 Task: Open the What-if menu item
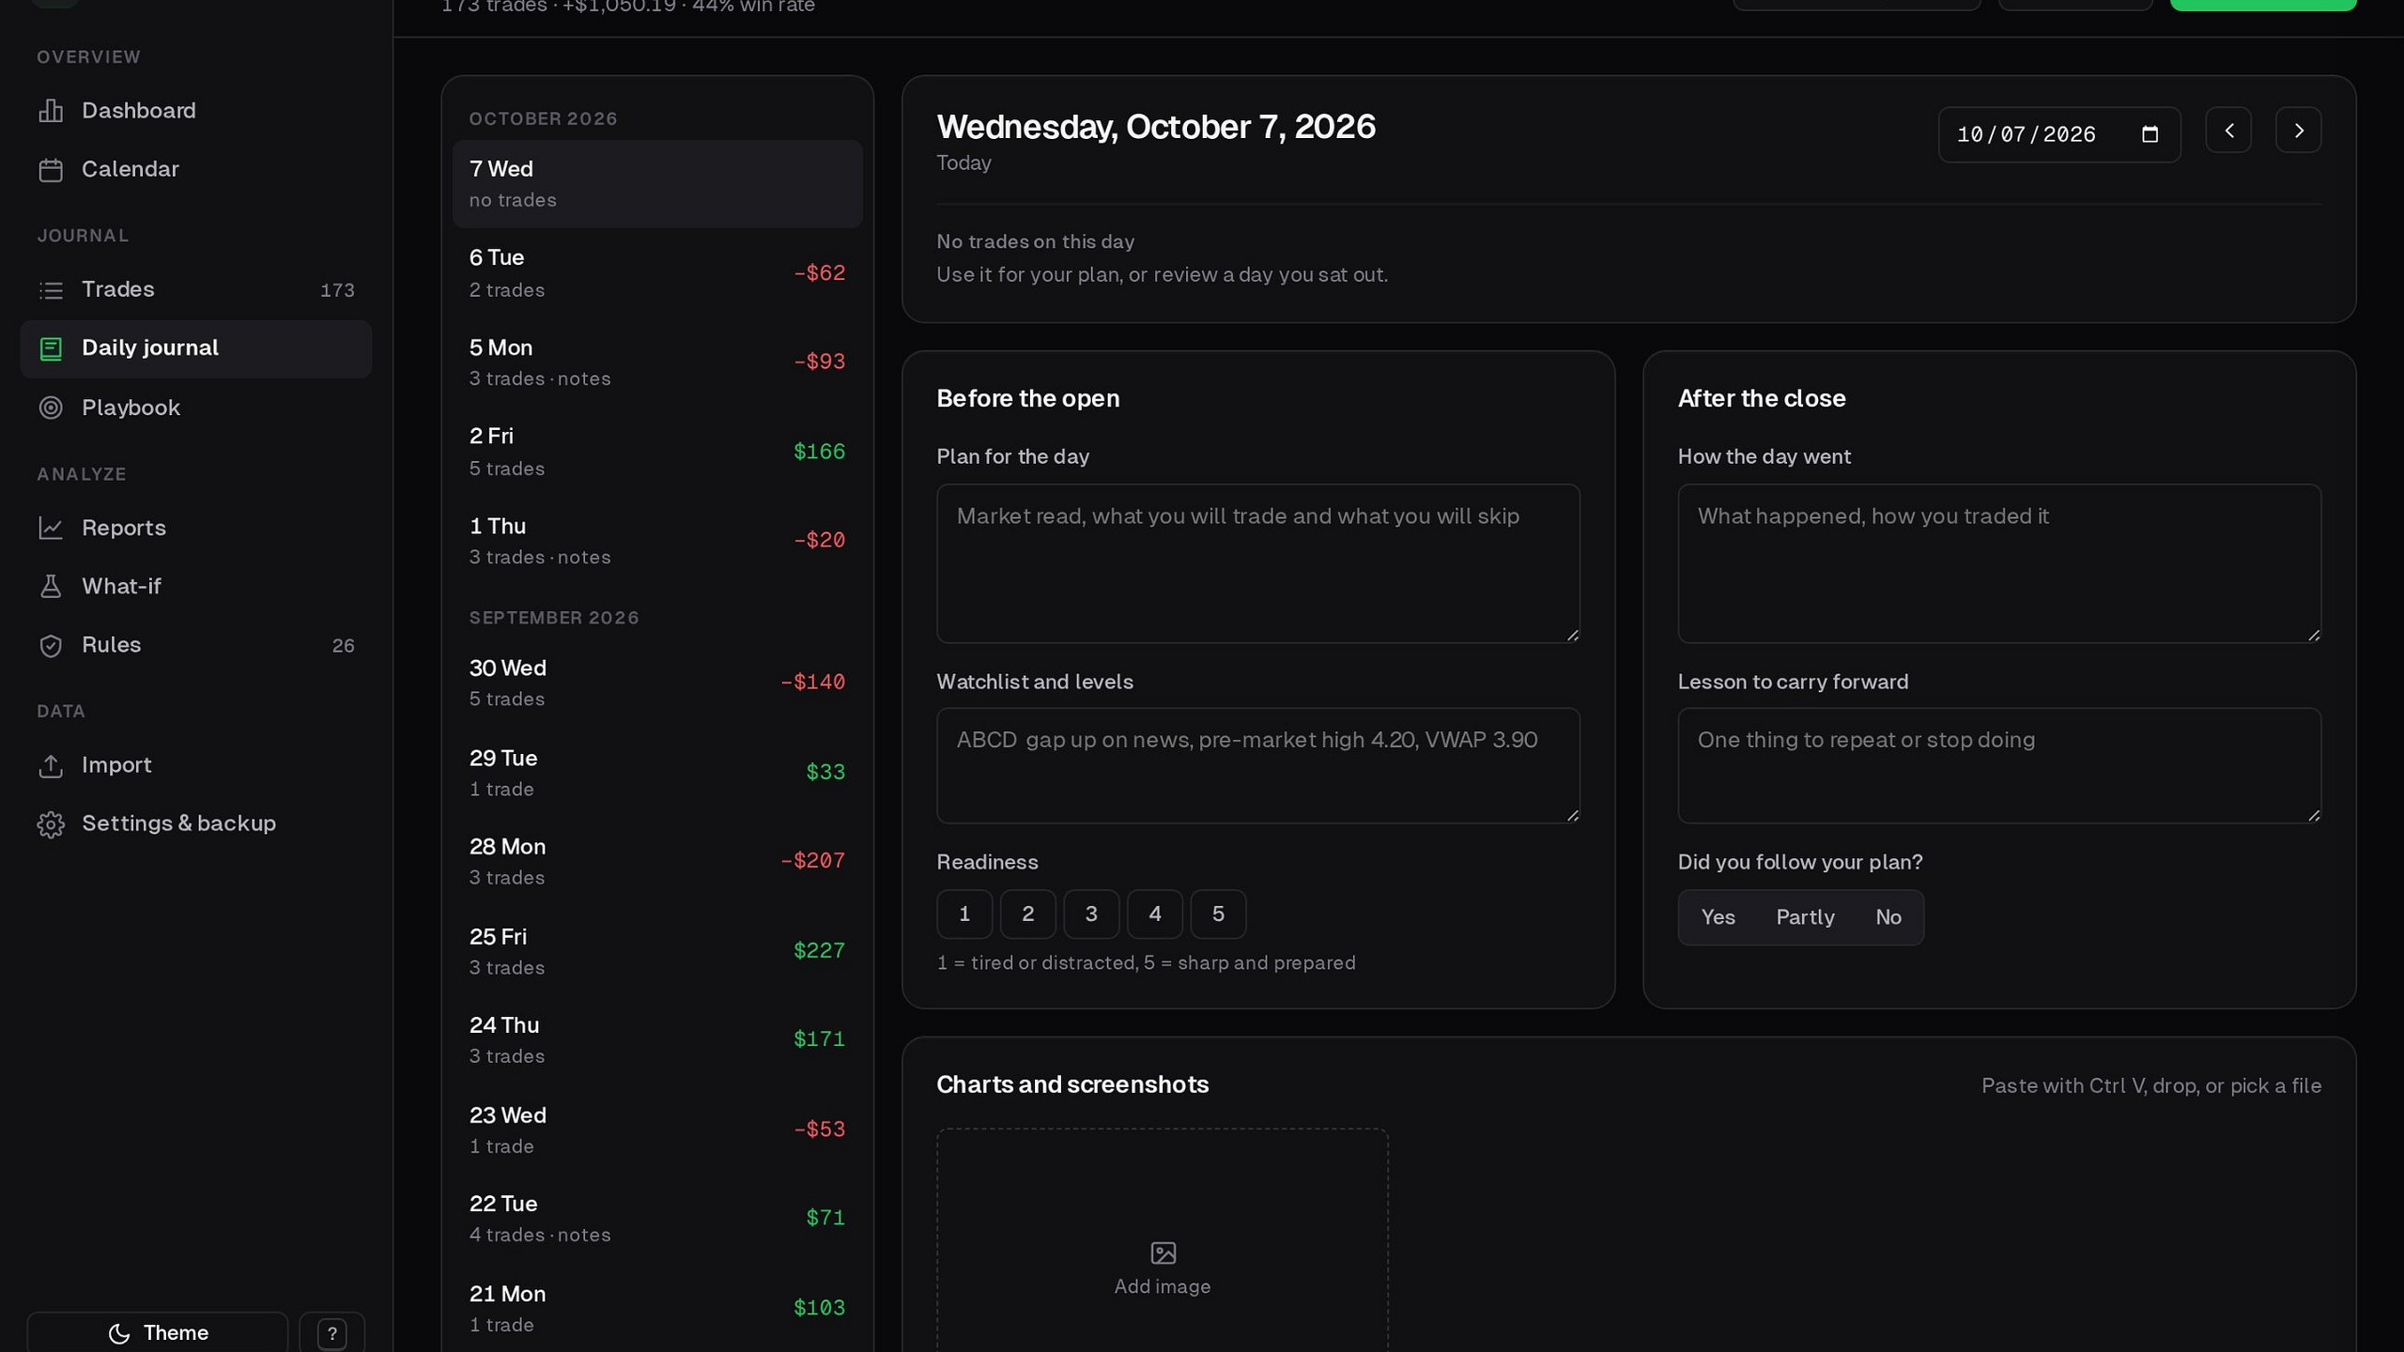tap(195, 587)
